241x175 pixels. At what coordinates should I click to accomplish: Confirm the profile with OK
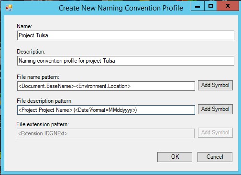(175, 157)
